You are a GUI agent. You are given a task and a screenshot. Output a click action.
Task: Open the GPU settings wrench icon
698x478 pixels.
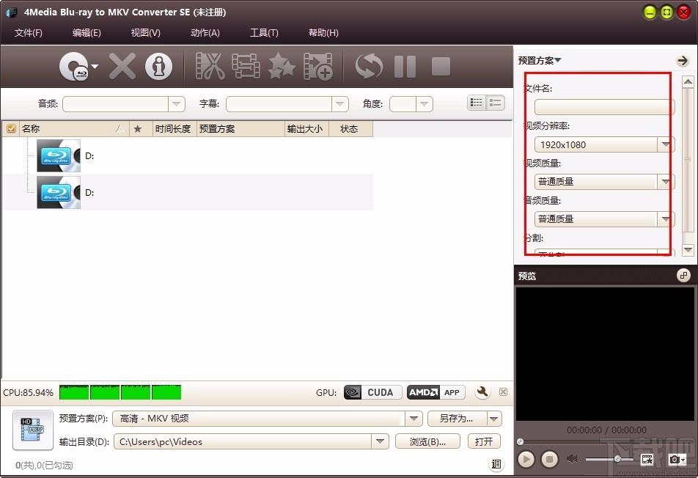click(482, 391)
